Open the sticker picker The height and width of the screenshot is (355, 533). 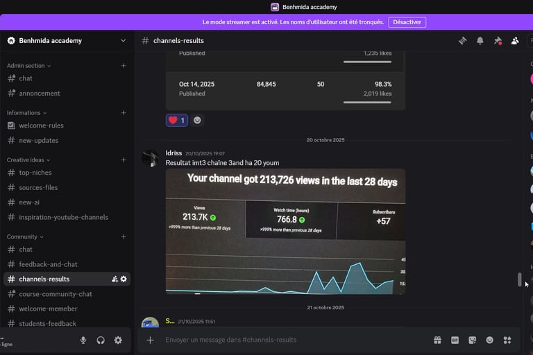[x=472, y=340]
